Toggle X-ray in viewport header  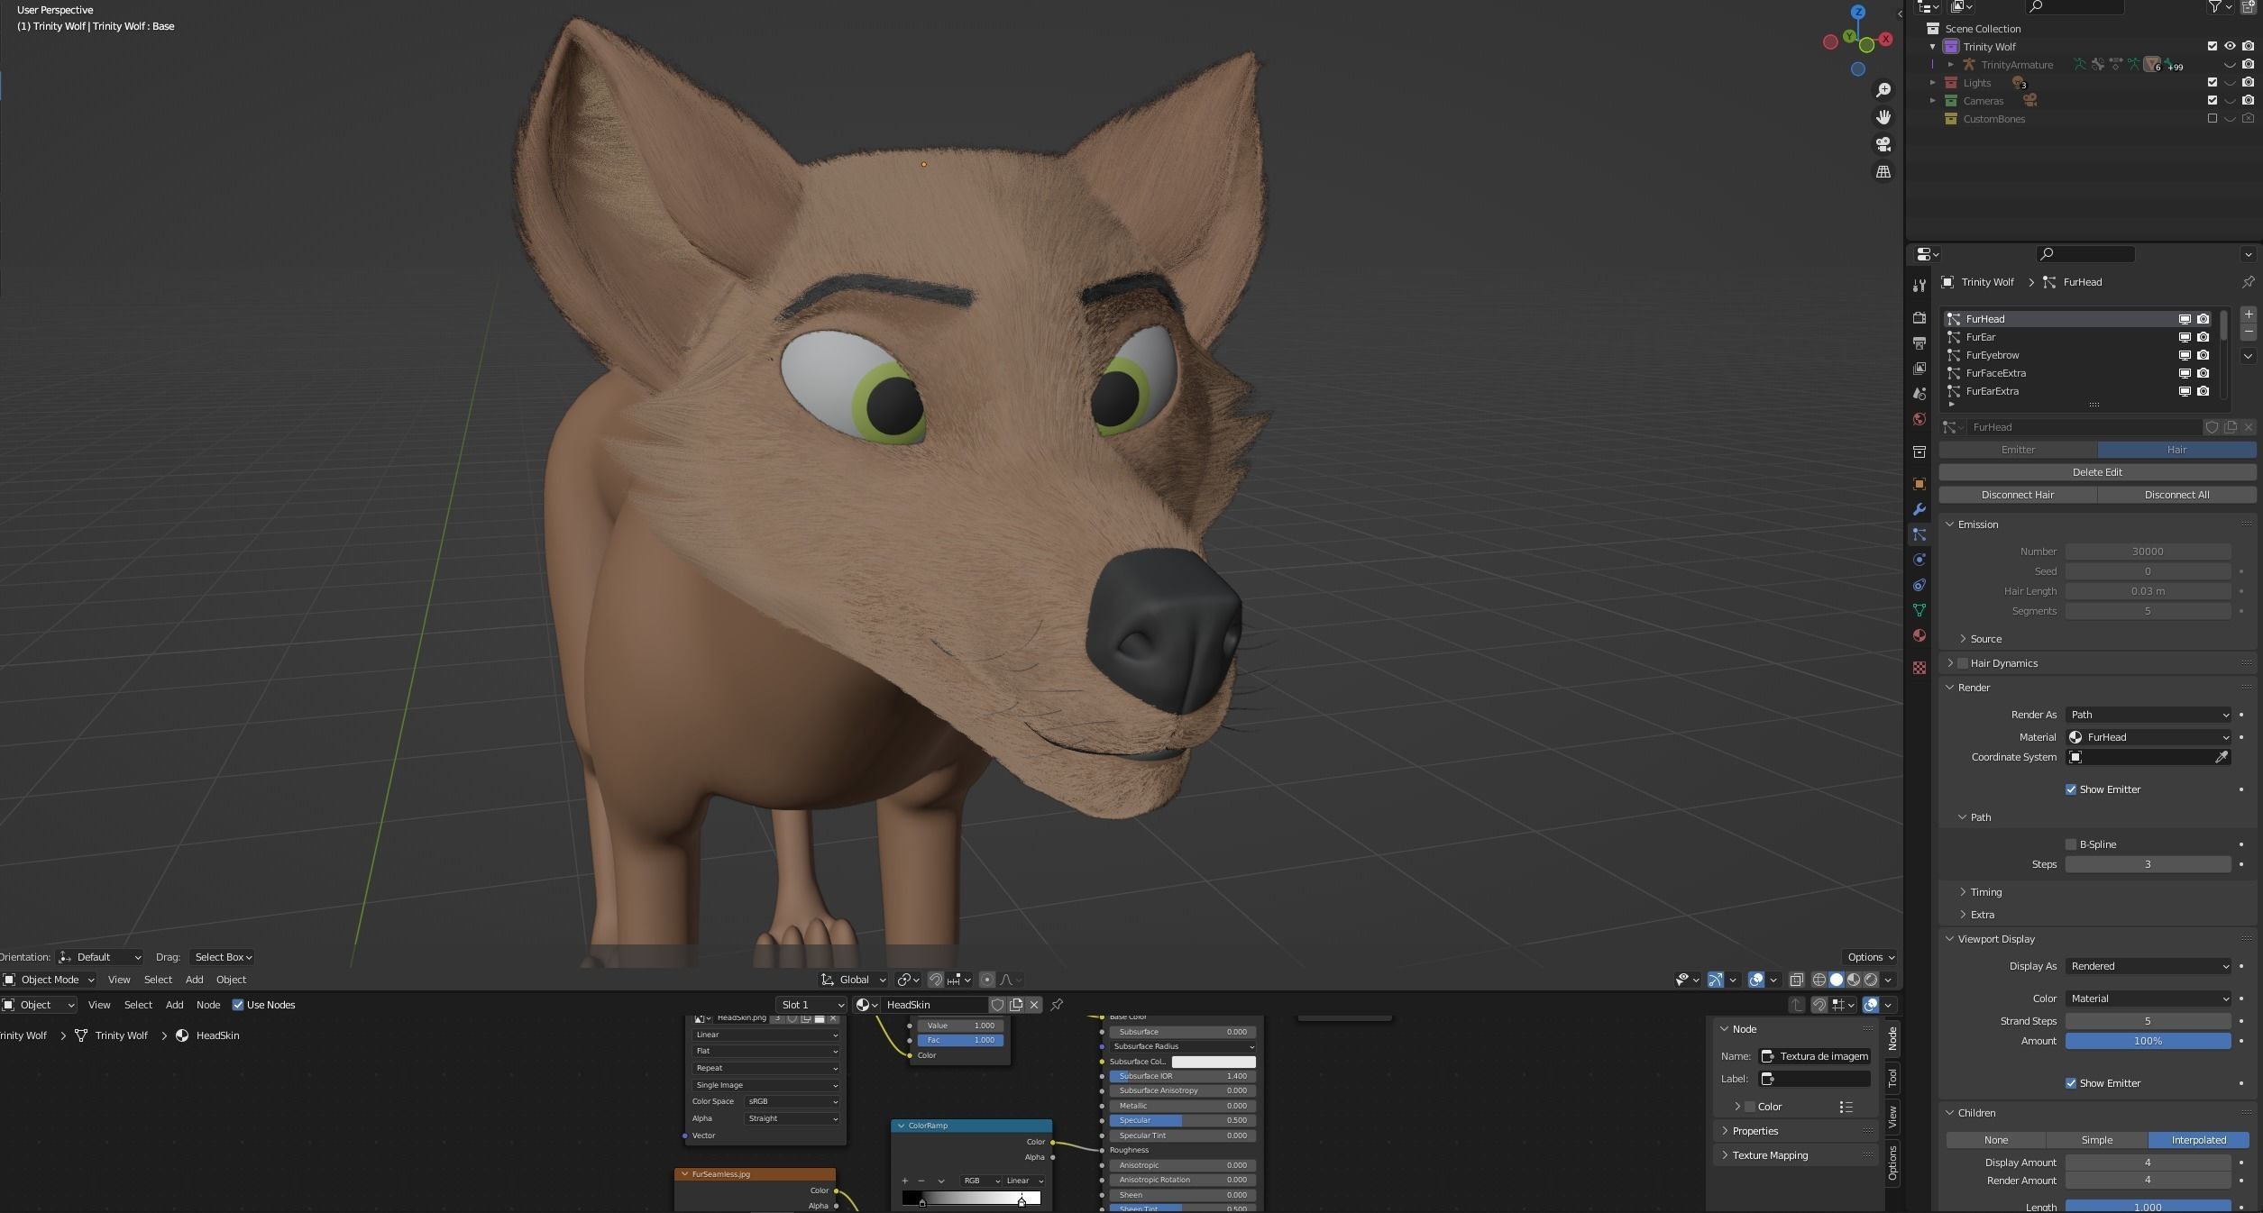pyautogui.click(x=1796, y=980)
